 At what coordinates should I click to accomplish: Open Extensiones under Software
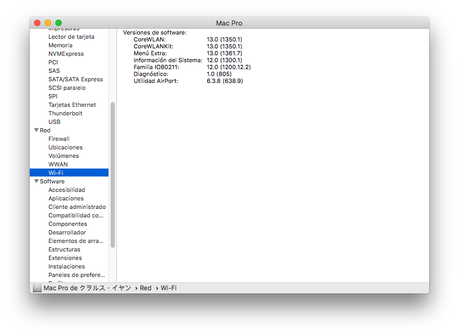point(65,257)
